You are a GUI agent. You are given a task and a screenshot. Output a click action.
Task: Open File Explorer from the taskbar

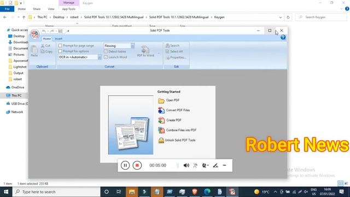(132, 192)
